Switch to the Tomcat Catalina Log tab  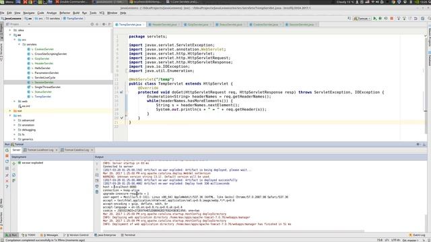(x=76, y=150)
